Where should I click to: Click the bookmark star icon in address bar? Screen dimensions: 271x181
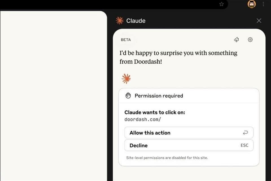point(222,4)
